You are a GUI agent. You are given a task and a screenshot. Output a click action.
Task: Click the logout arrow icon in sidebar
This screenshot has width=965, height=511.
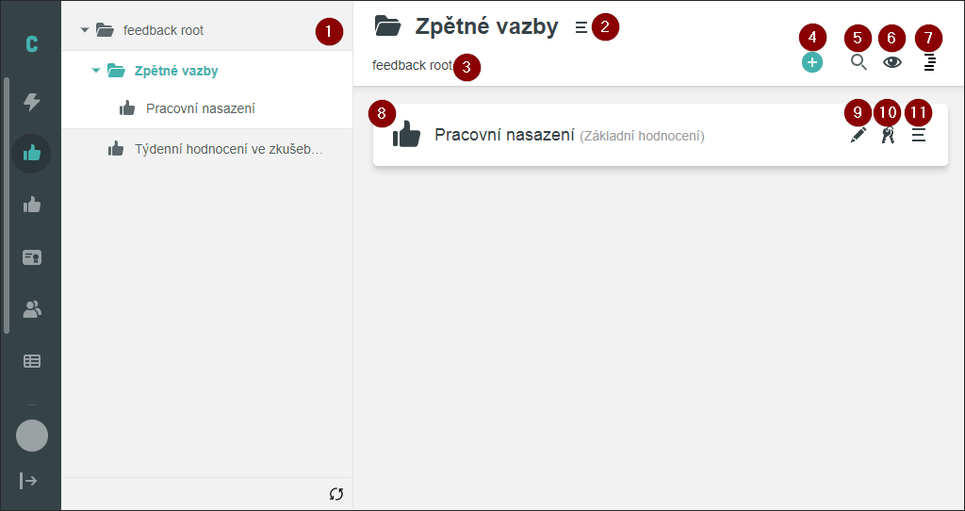[x=29, y=481]
